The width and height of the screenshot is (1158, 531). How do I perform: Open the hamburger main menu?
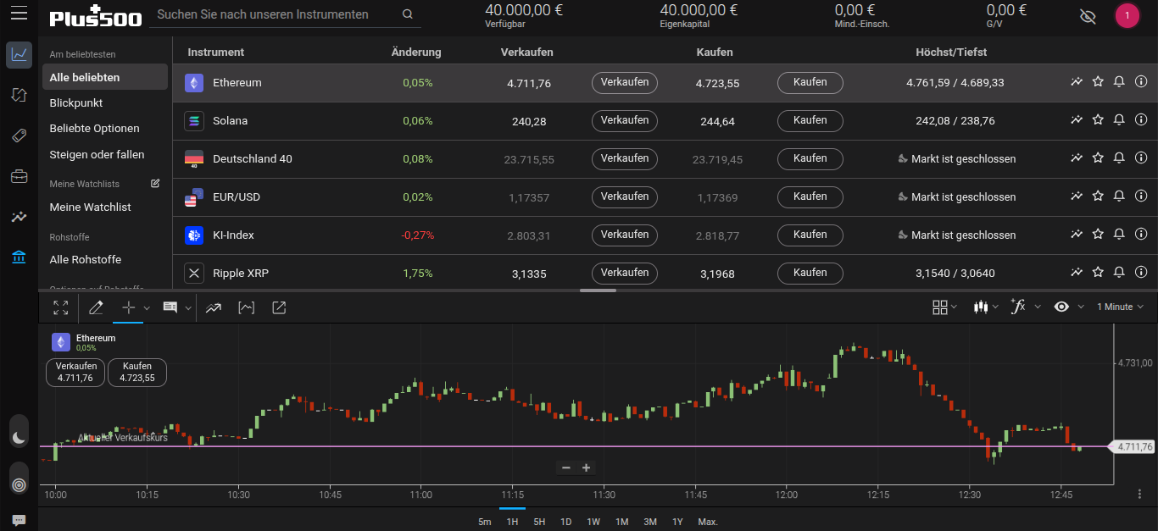click(x=19, y=14)
